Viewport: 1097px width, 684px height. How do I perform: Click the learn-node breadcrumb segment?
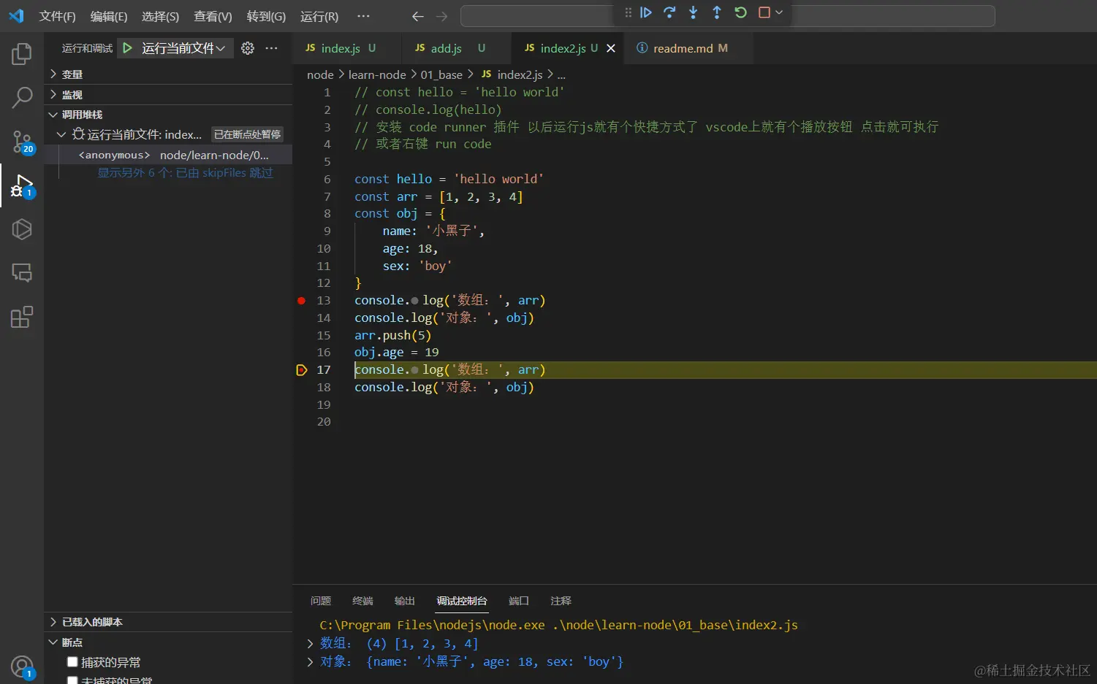377,74
